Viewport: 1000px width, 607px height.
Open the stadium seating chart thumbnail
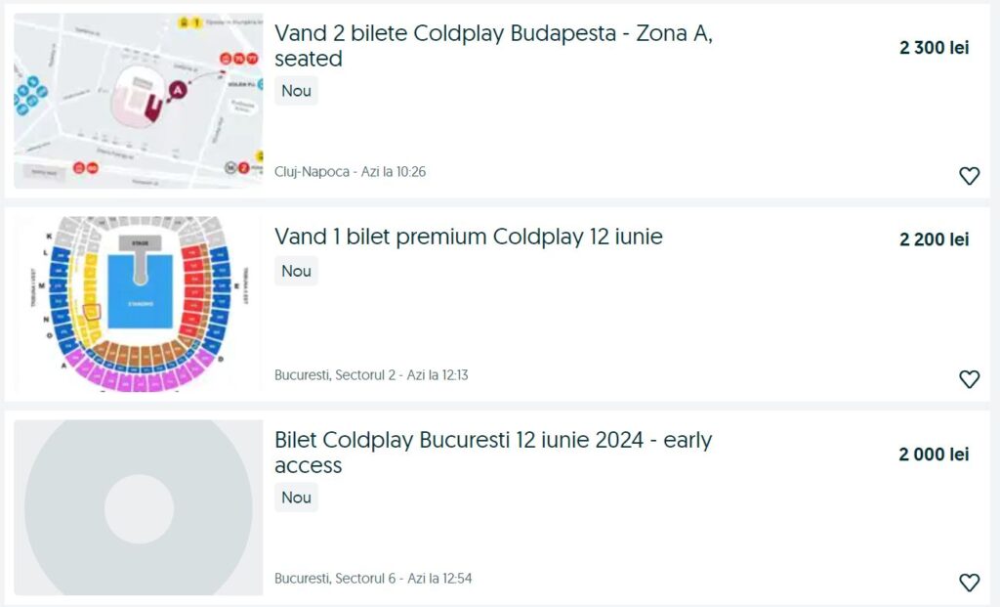pyautogui.click(x=139, y=304)
